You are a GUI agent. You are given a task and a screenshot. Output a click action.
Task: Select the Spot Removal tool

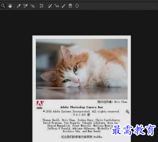tap(50, 6)
